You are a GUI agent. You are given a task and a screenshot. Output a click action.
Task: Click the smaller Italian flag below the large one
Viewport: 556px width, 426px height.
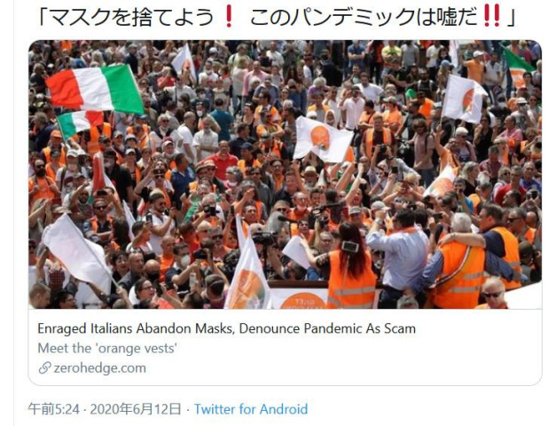[x=80, y=122]
